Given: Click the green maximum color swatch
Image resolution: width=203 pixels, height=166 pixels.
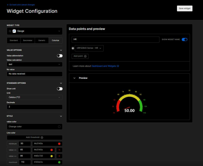Looking at the screenshot, I should [59, 162].
